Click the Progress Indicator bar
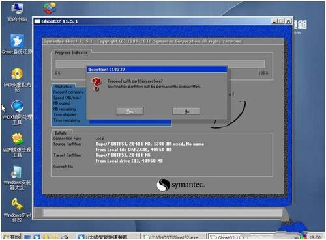 [x=160, y=64]
